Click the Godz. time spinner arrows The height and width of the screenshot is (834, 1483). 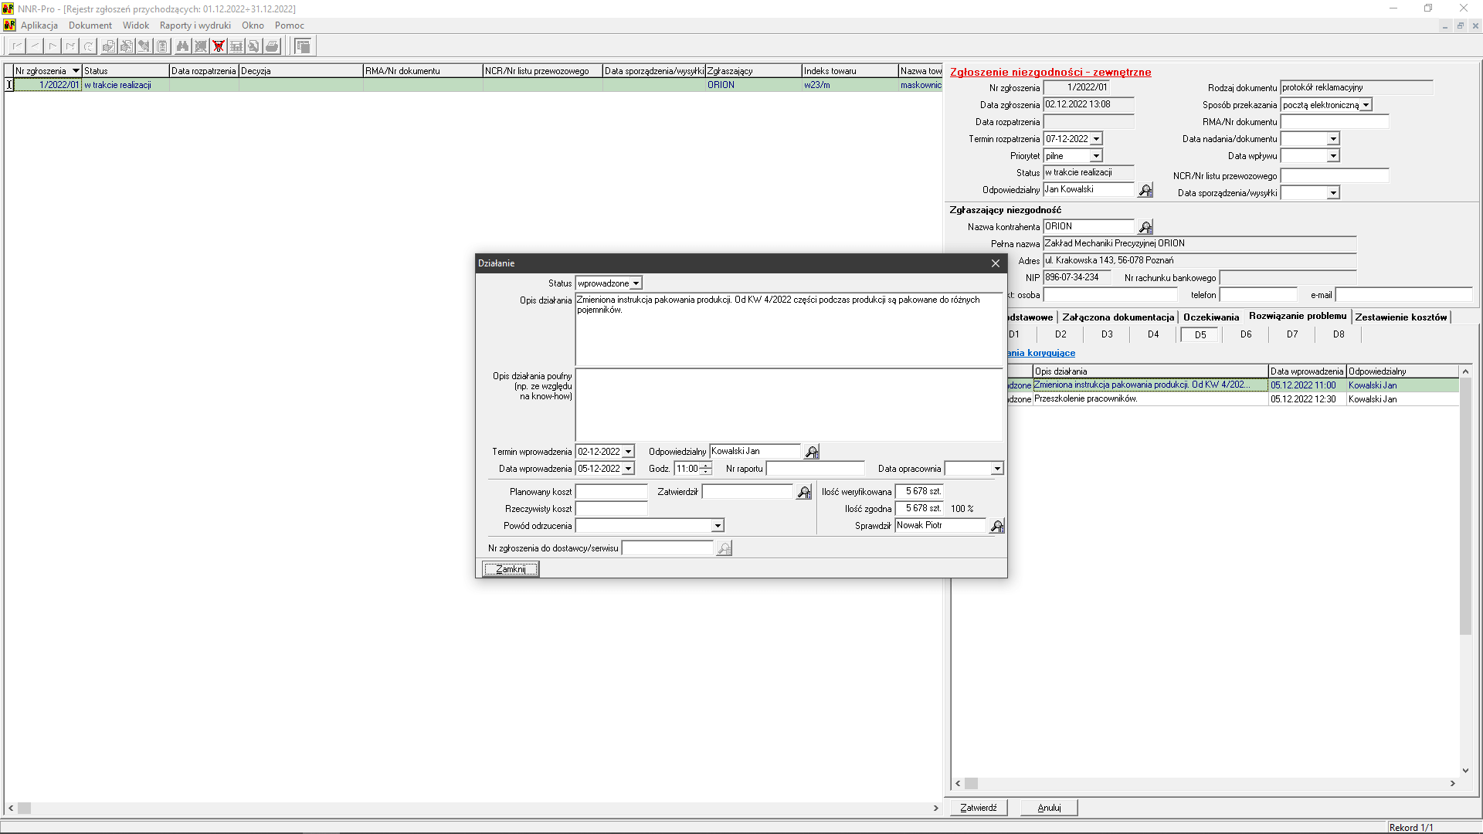pyautogui.click(x=706, y=469)
